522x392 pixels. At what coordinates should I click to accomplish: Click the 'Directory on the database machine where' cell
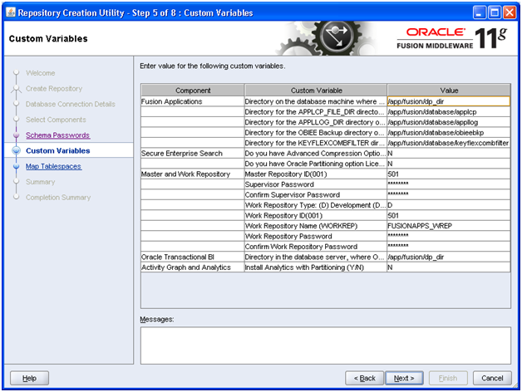(x=316, y=101)
